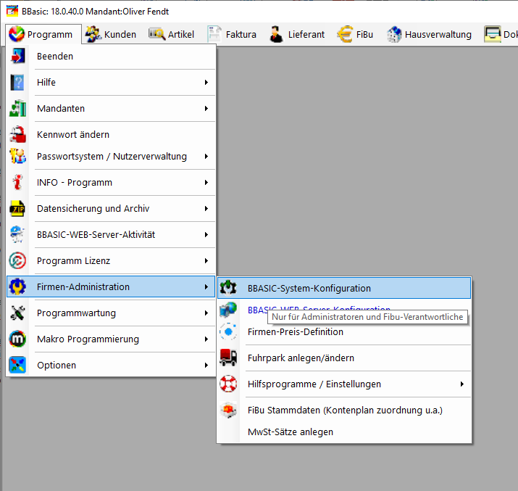Click the BBASIC-System-Konfiguration icon
Screen dimensions: 518x491
pos(228,288)
